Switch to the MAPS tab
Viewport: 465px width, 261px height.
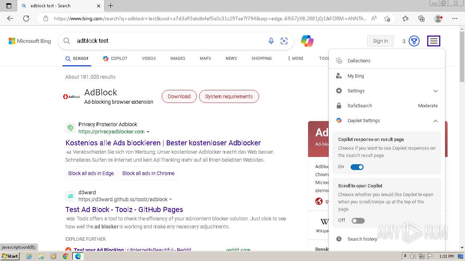pyautogui.click(x=205, y=58)
